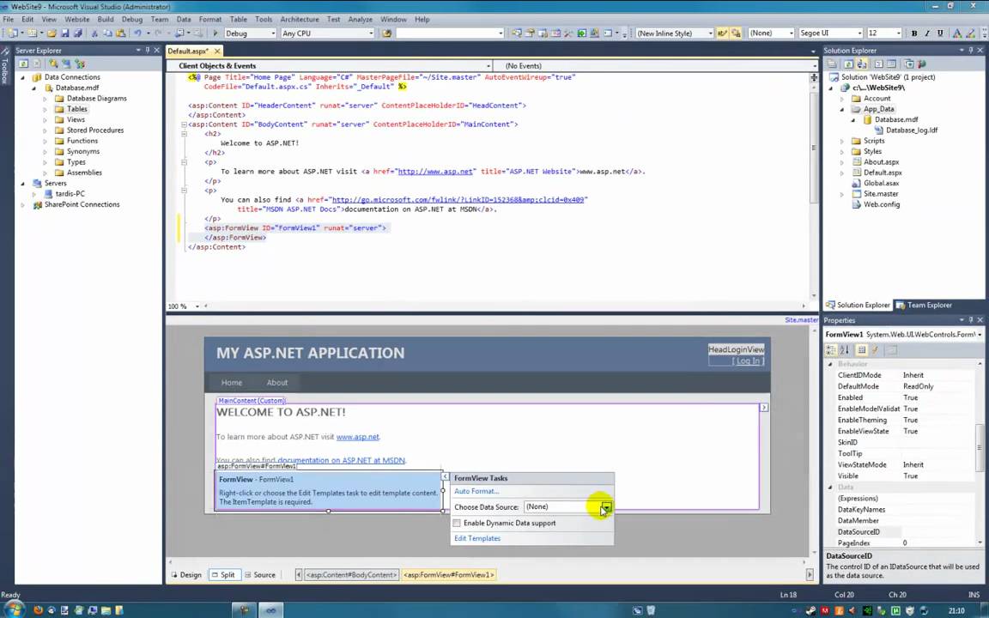This screenshot has height=618, width=989.
Task: Open the Website menu
Action: coord(77,20)
